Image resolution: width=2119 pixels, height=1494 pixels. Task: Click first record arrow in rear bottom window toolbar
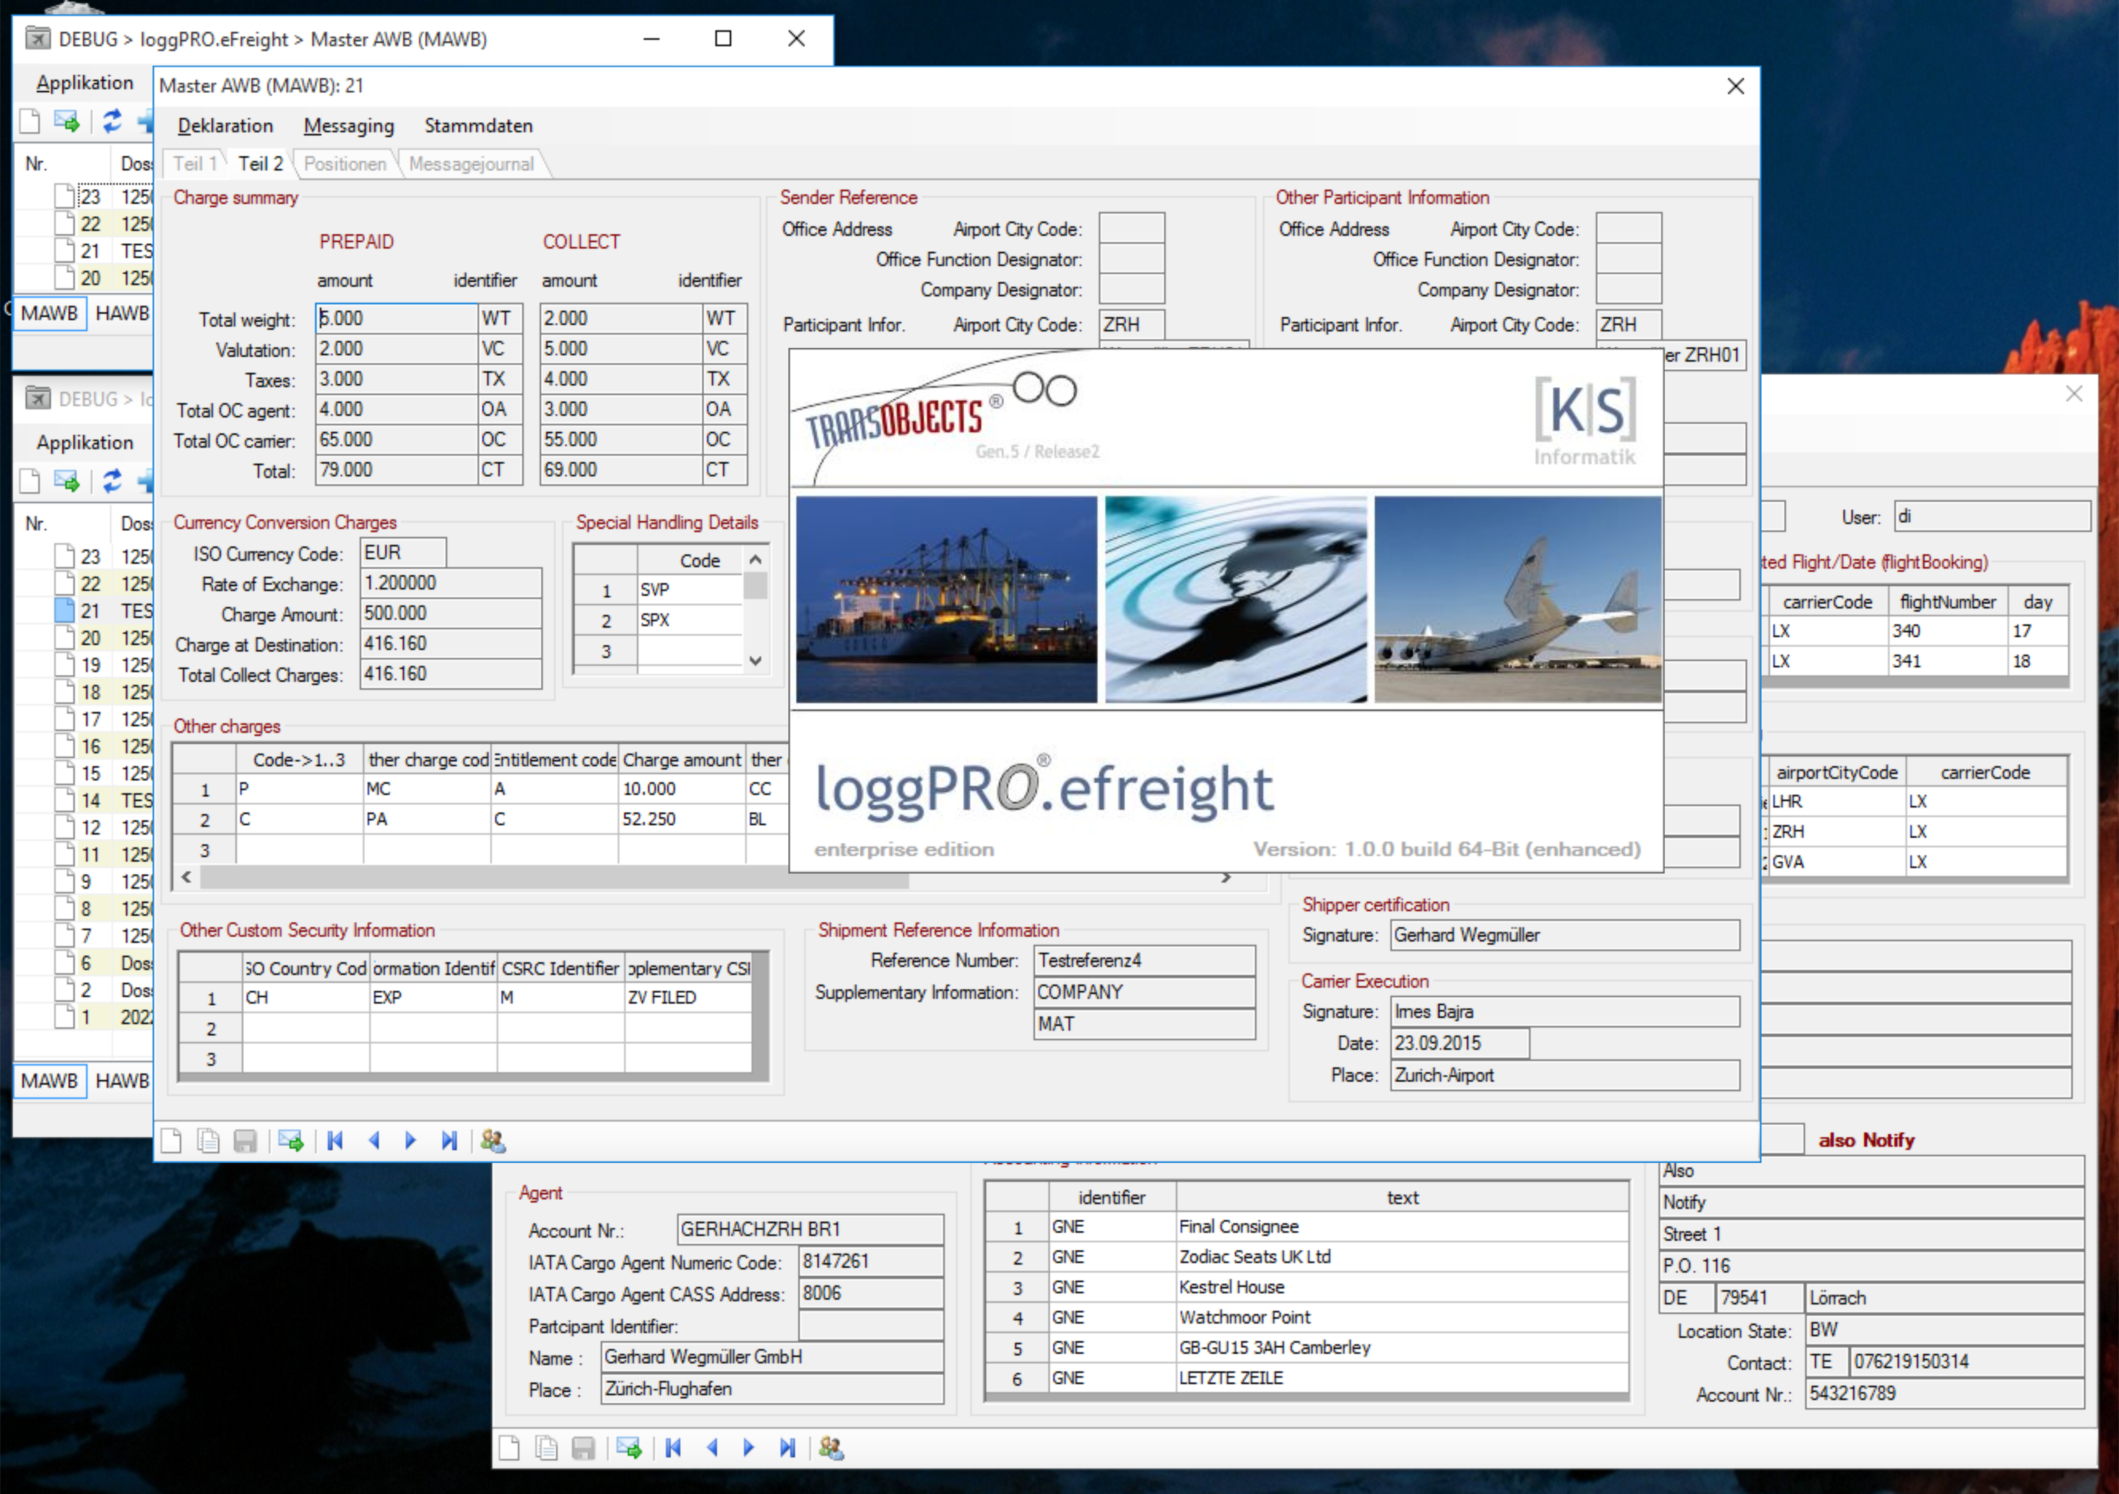tap(674, 1448)
